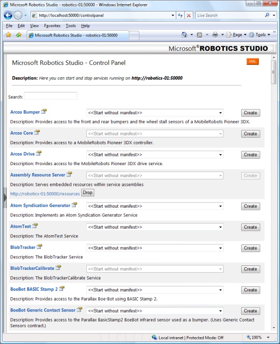Create the BlobTrackerCalibrate service

[x=250, y=269]
